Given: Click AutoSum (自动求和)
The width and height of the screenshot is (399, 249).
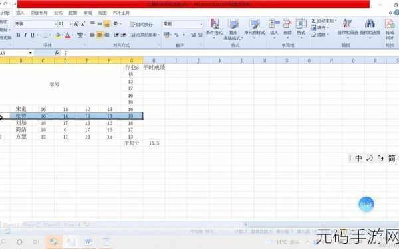Looking at the screenshot, I should 324,21.
